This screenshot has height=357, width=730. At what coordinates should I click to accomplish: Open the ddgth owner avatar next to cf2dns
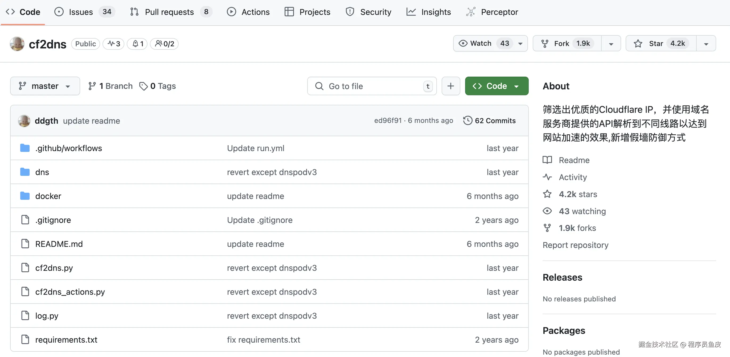[x=17, y=44]
